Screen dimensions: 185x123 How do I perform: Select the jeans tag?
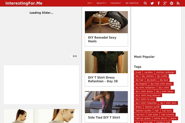point(173,118)
